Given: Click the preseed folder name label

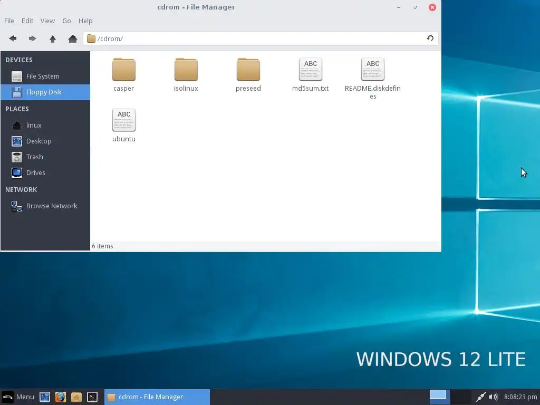Looking at the screenshot, I should coord(248,89).
